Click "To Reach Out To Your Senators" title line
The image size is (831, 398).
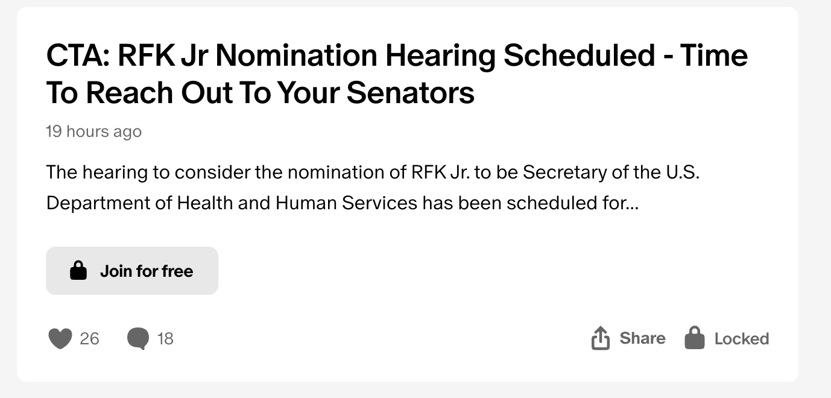pos(260,93)
